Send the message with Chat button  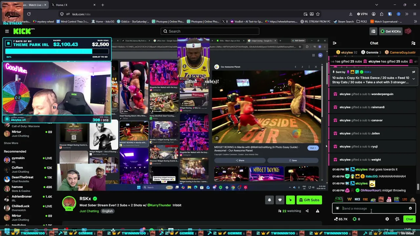pos(409,219)
